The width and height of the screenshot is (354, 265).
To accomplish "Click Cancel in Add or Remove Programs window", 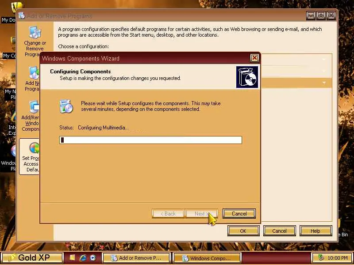I will (279, 231).
